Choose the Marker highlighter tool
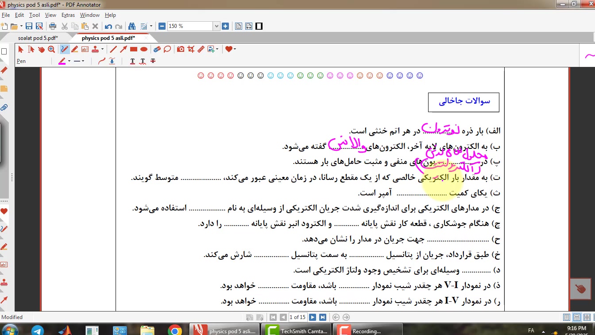 pos(75,49)
